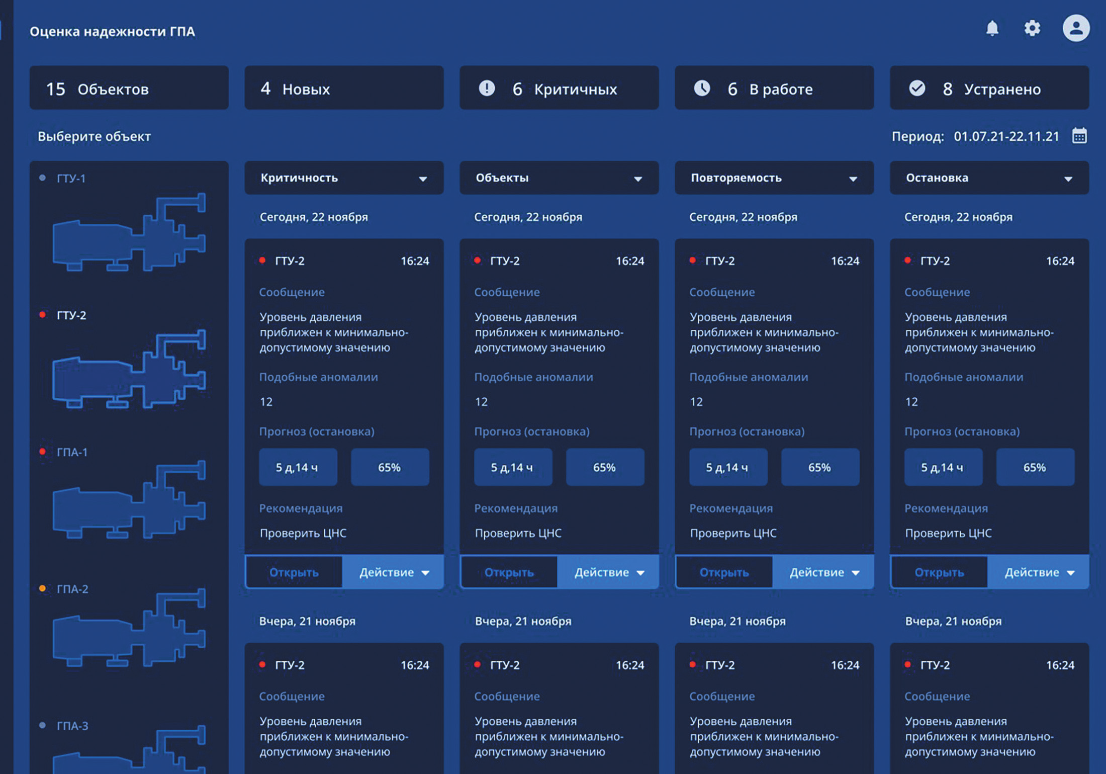This screenshot has height=774, width=1106.
Task: Click 65% forecast in Остановка column
Action: pyautogui.click(x=1036, y=467)
